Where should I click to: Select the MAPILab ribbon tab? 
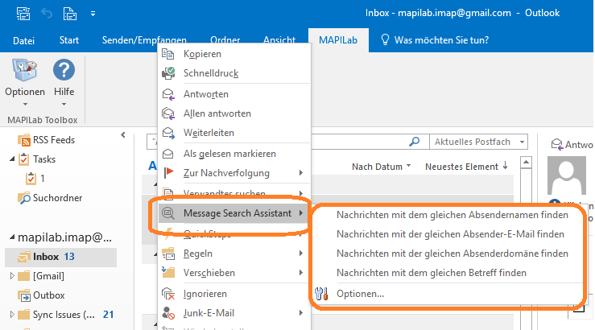click(338, 40)
